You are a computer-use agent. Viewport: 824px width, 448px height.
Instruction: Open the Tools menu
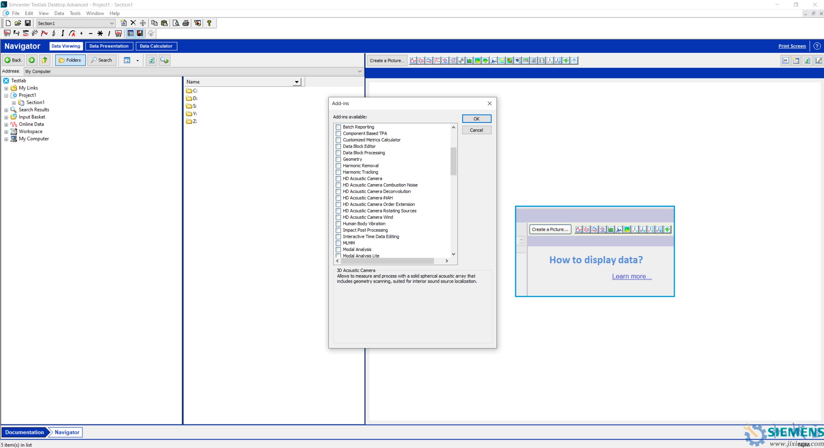coord(75,13)
